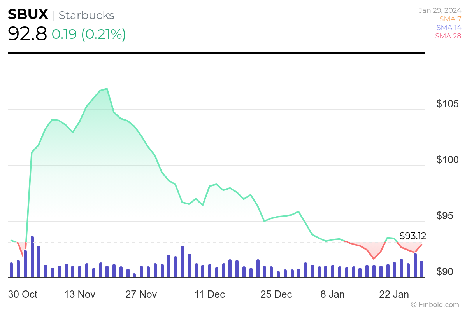Click the tallest volume bar after 30 Oct
This screenshot has width=467, height=311.
click(x=32, y=257)
